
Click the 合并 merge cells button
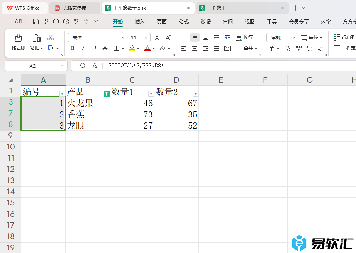point(247,48)
